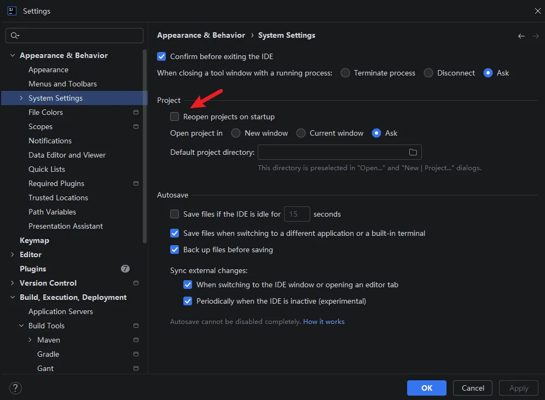The width and height of the screenshot is (545, 400).
Task: Click project-level icon next to Version Control
Action: (136, 283)
